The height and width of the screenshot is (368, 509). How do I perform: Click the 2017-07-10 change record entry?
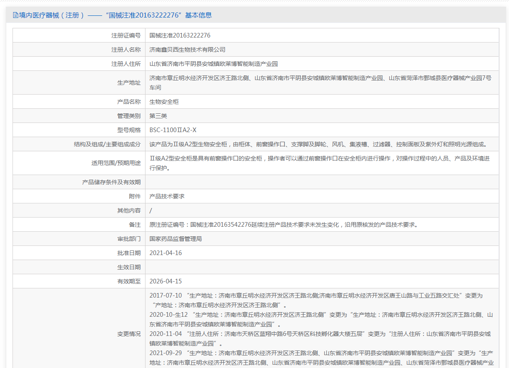pyautogui.click(x=316, y=300)
